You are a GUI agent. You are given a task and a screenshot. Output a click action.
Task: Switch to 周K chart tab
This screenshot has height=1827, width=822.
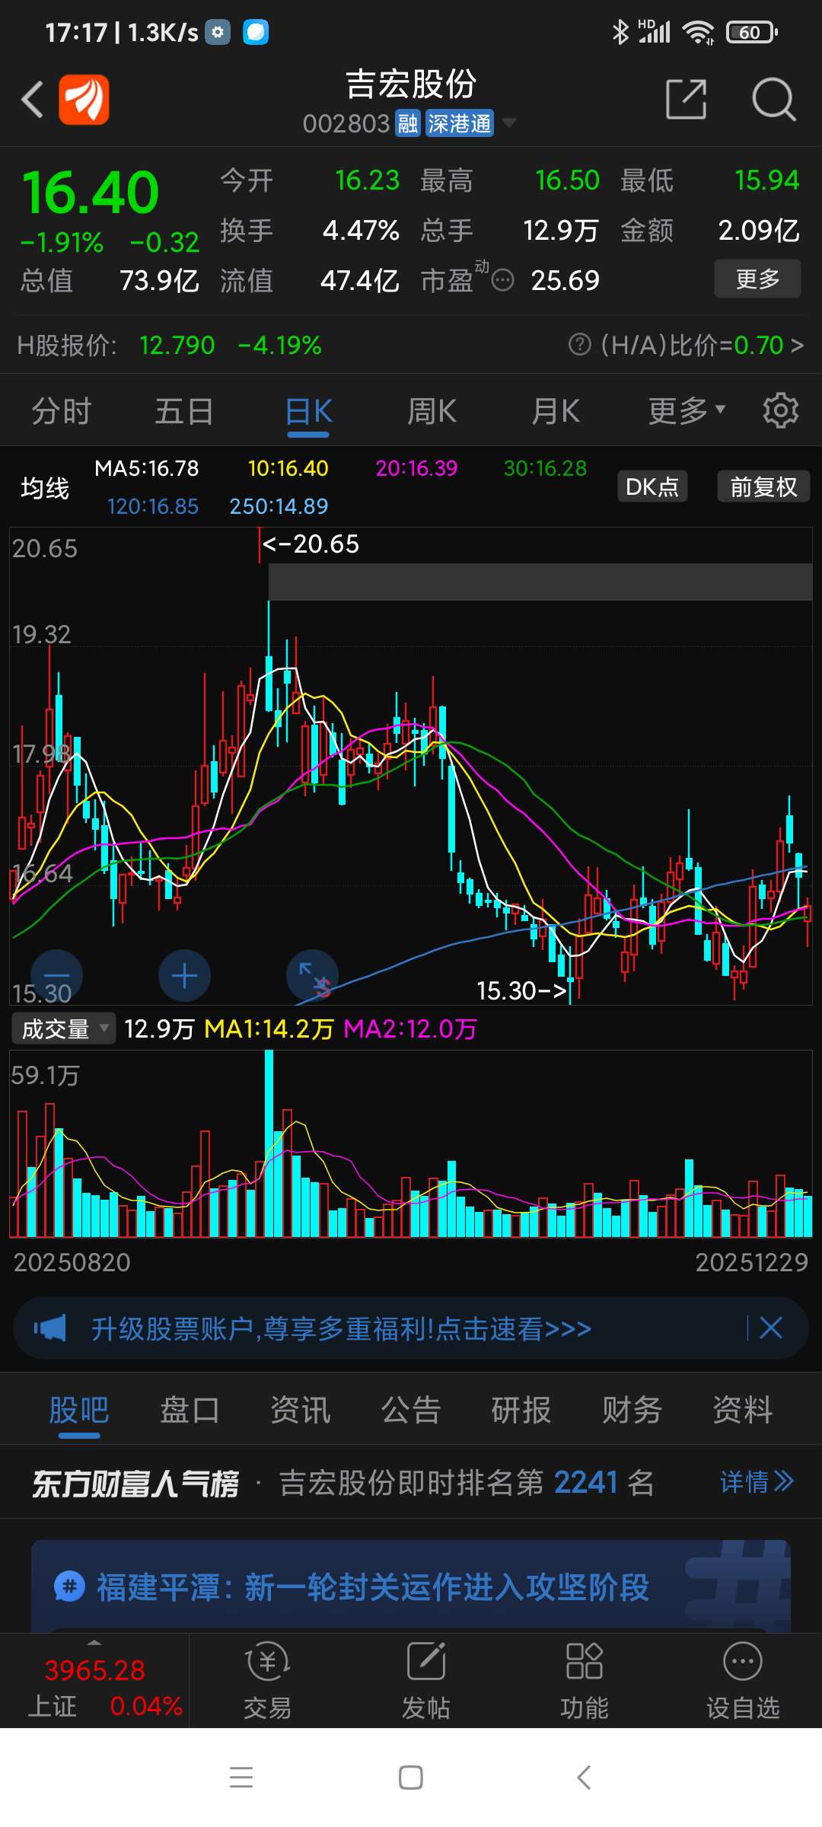coord(432,411)
